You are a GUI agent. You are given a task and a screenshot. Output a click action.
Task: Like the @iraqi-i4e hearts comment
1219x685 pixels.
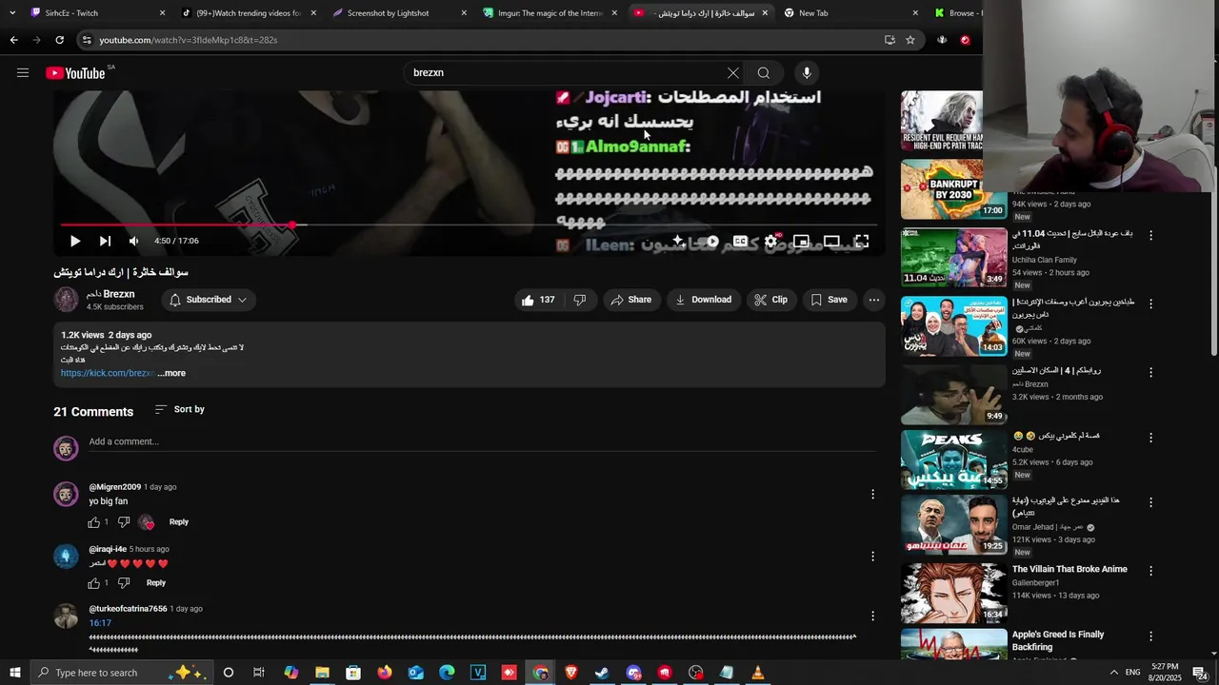[x=94, y=583]
